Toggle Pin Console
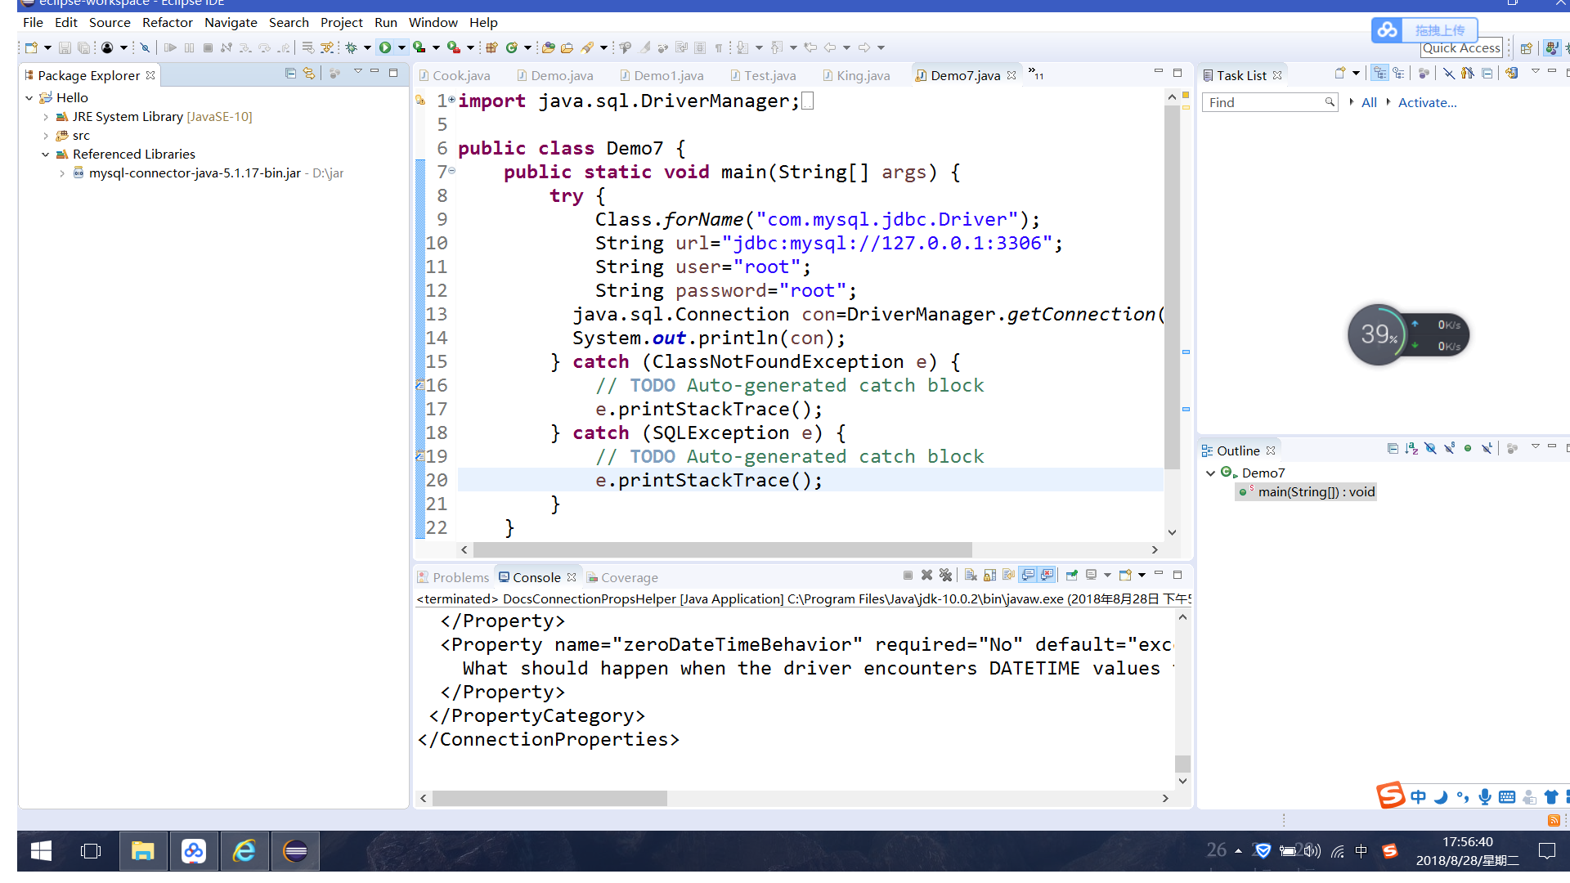The image size is (1570, 883). pyautogui.click(x=1071, y=575)
